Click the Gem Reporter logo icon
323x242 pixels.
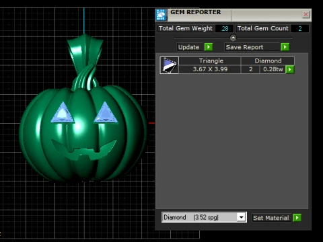point(161,15)
